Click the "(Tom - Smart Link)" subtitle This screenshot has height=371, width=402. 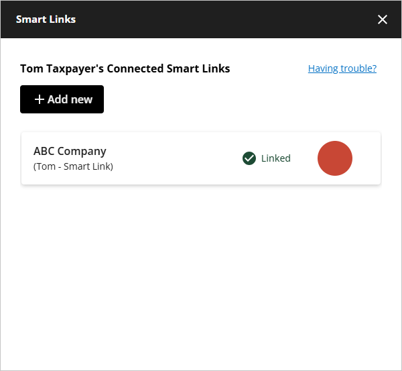73,166
